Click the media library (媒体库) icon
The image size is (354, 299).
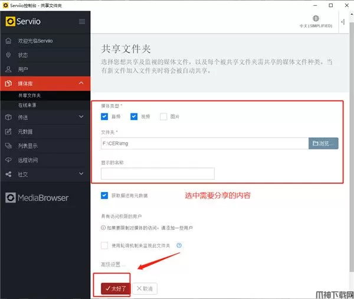pyautogui.click(x=8, y=83)
